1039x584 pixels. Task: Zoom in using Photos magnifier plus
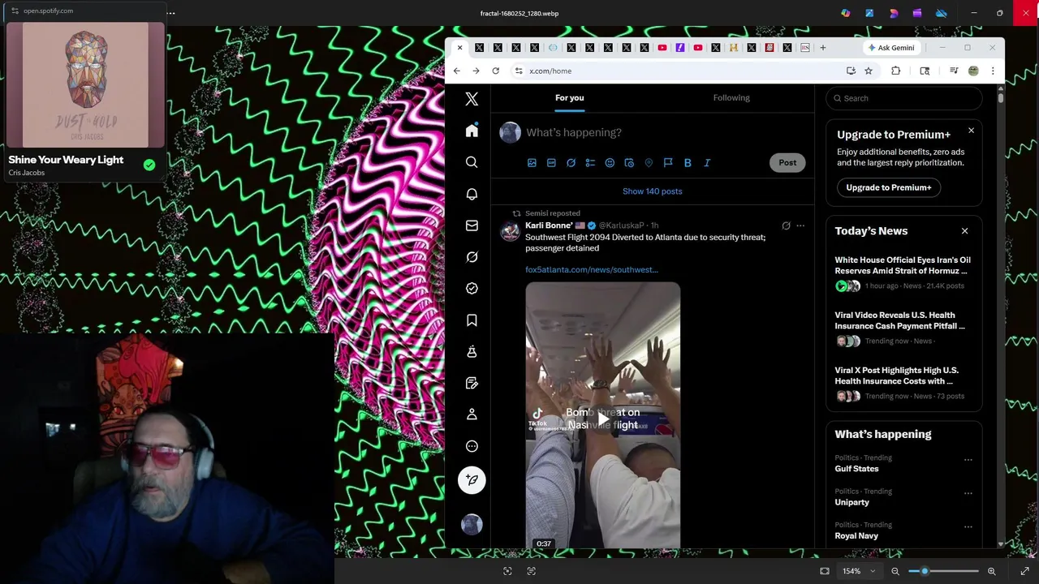991,571
